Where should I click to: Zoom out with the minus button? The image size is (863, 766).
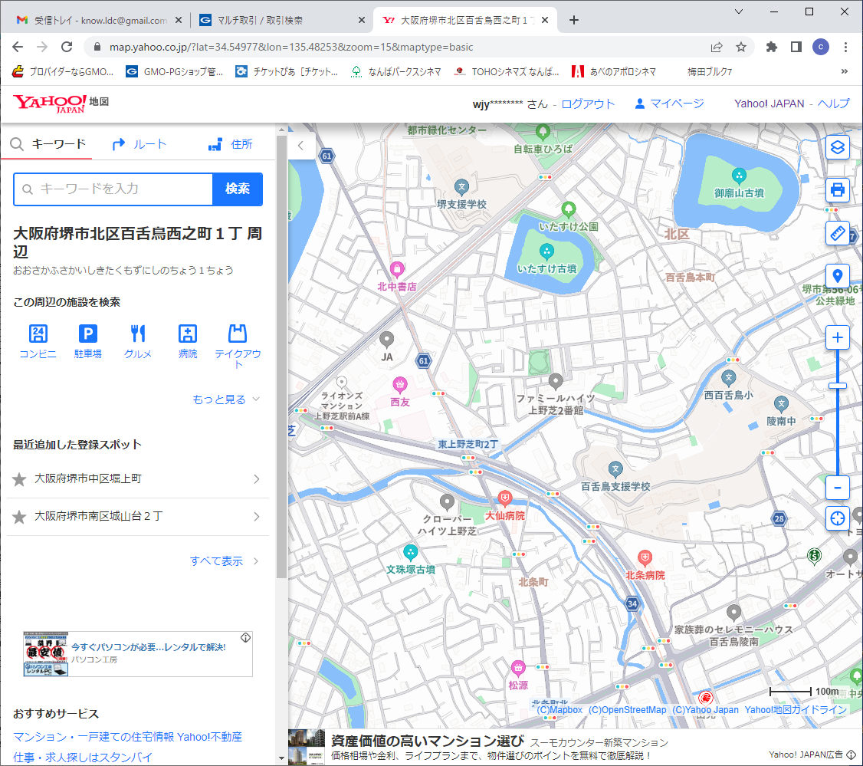coord(837,487)
